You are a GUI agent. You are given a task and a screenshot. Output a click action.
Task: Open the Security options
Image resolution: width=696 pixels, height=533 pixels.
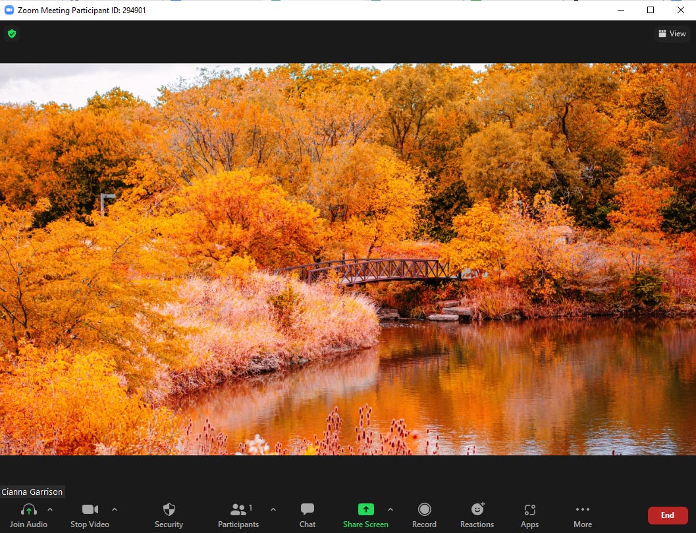coord(169,515)
